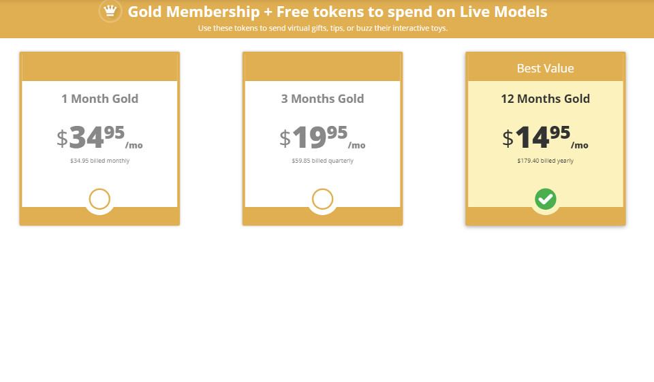654x382 pixels.
Task: Click the "$179.40 billed yearly" text
Action: 545,161
